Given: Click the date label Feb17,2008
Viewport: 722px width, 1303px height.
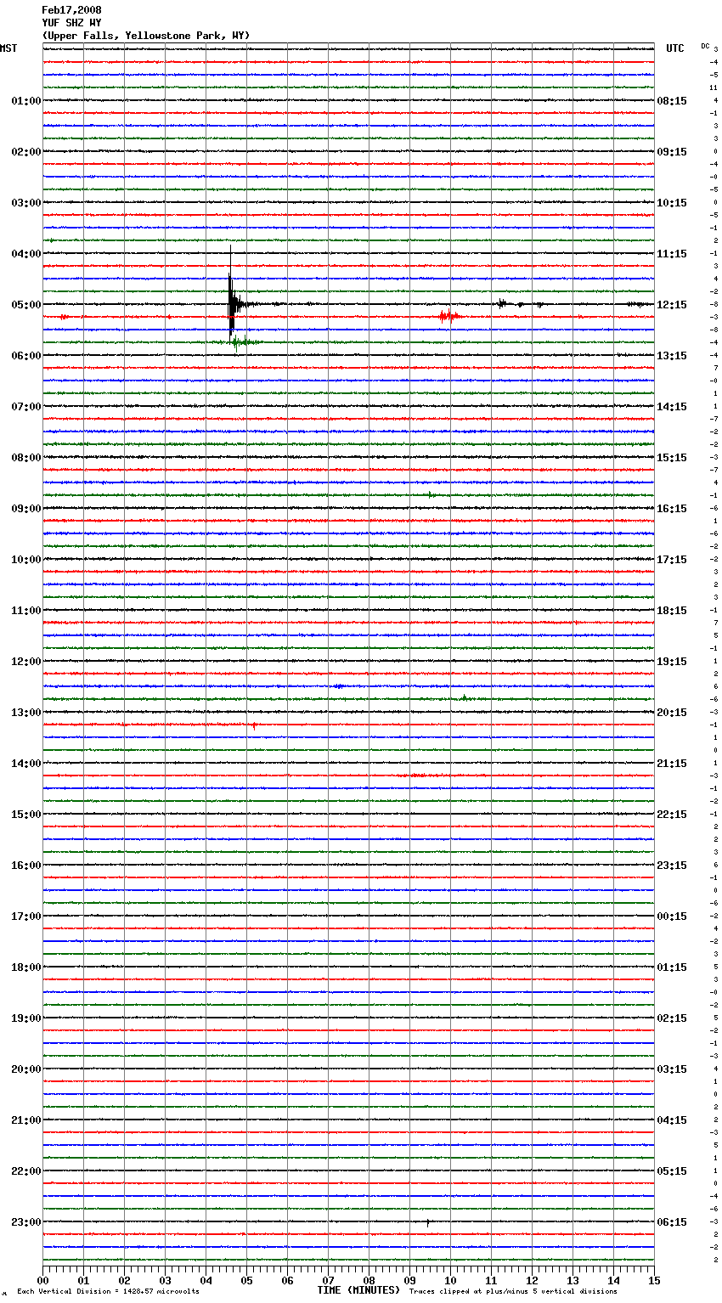Looking at the screenshot, I should 71,10.
